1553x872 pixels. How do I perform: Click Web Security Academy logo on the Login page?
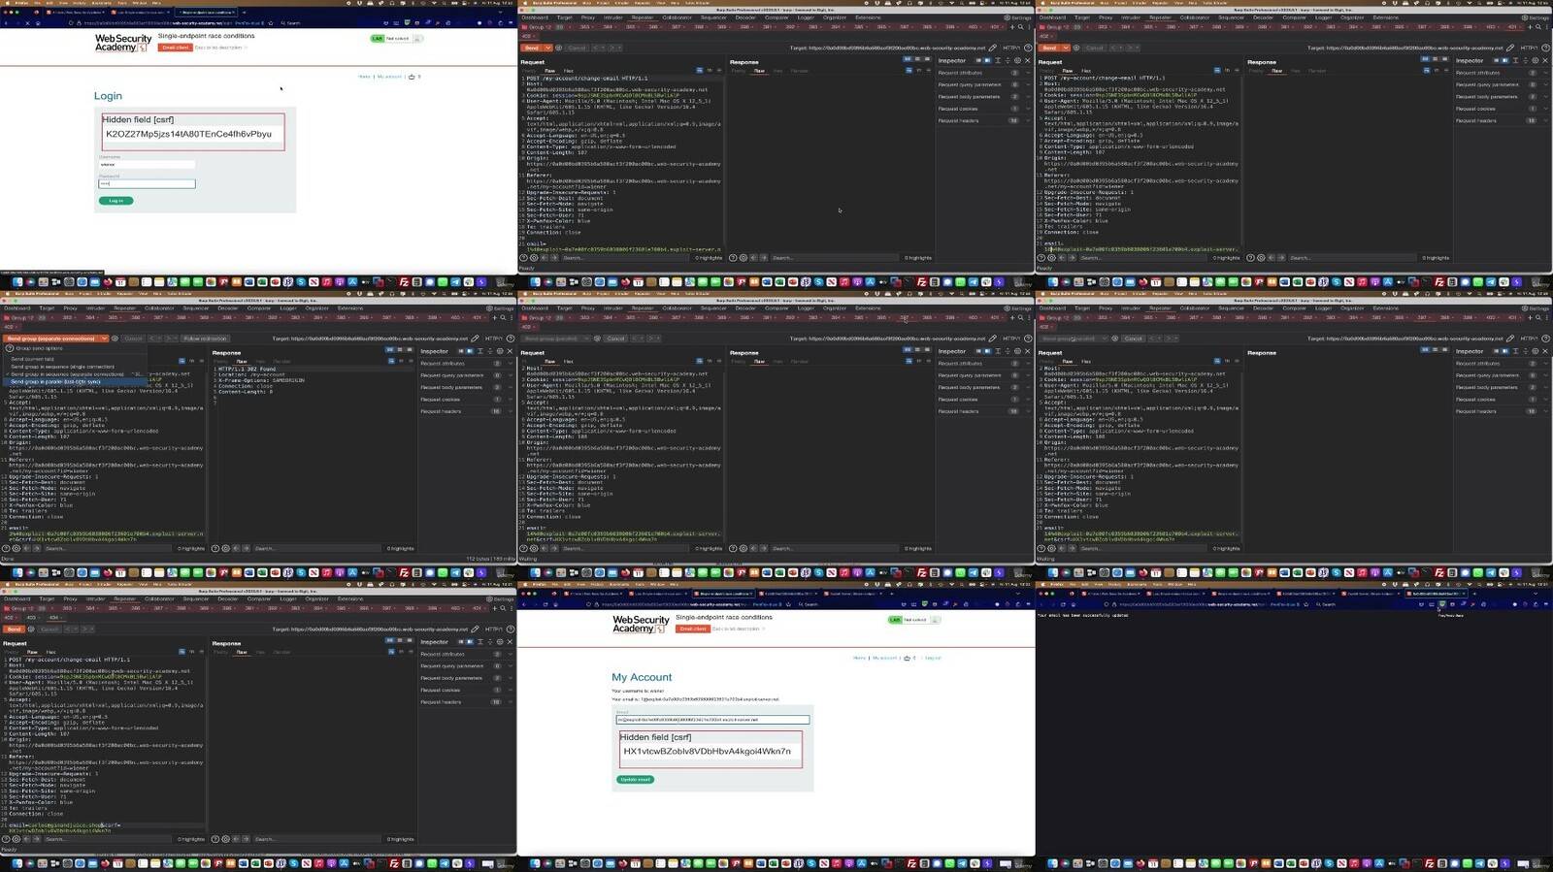pos(123,43)
